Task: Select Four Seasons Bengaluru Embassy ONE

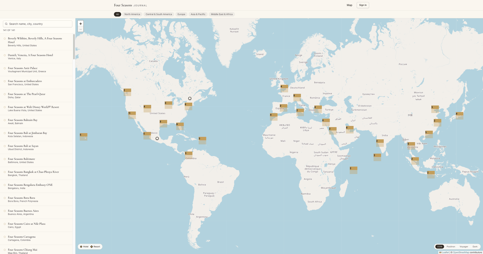Action: pos(36,186)
